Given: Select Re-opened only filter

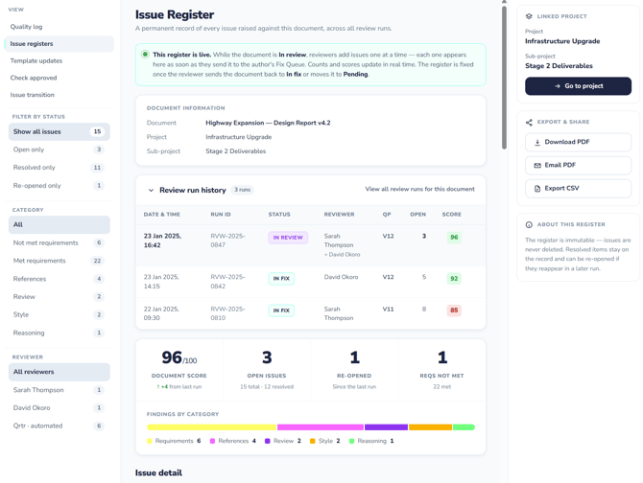Looking at the screenshot, I should pyautogui.click(x=60, y=186).
